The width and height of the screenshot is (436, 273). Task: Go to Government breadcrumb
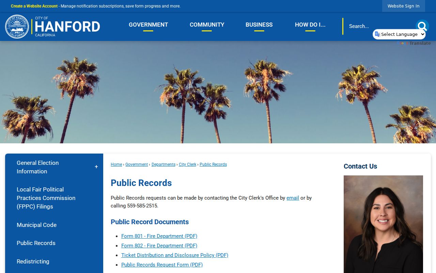(137, 164)
